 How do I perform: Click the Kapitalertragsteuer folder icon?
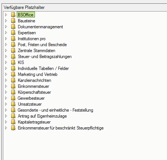tap(13, 122)
